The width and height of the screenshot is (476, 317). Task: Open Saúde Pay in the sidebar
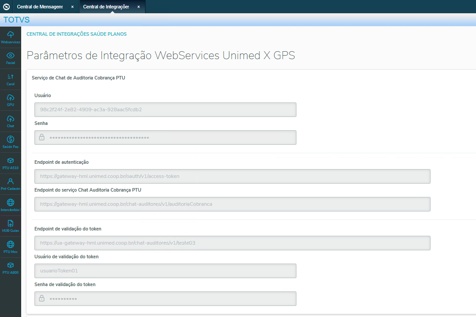10,142
